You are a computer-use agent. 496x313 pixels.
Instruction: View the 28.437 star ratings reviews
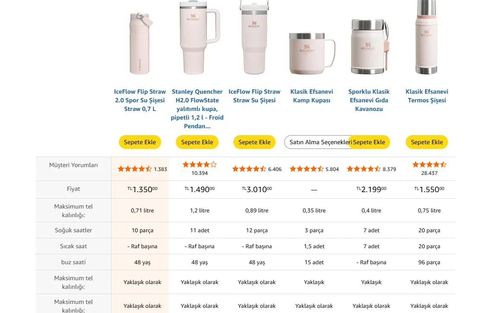[x=429, y=168]
